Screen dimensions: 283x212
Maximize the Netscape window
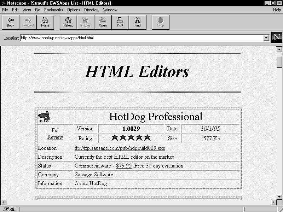273,3
